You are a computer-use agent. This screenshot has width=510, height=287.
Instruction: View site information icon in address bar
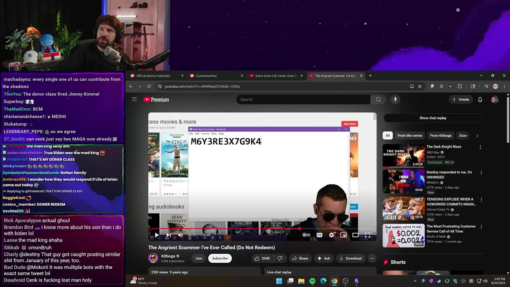(159, 86)
